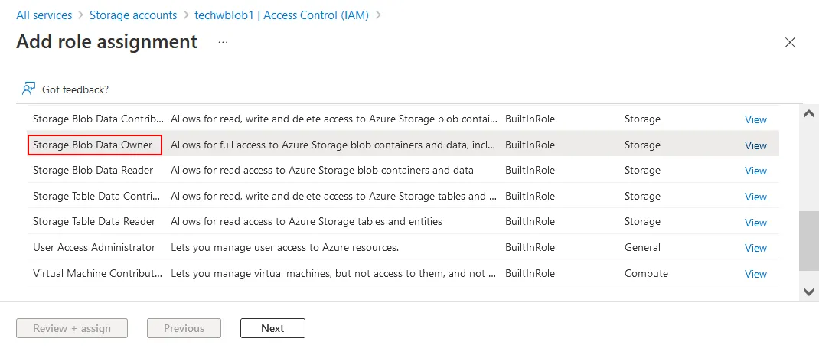
Task: Select the Storage Table Data Contributor row
Action: click(98, 196)
